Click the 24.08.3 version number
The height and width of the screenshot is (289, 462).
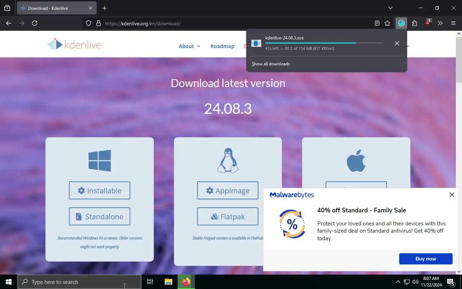228,108
